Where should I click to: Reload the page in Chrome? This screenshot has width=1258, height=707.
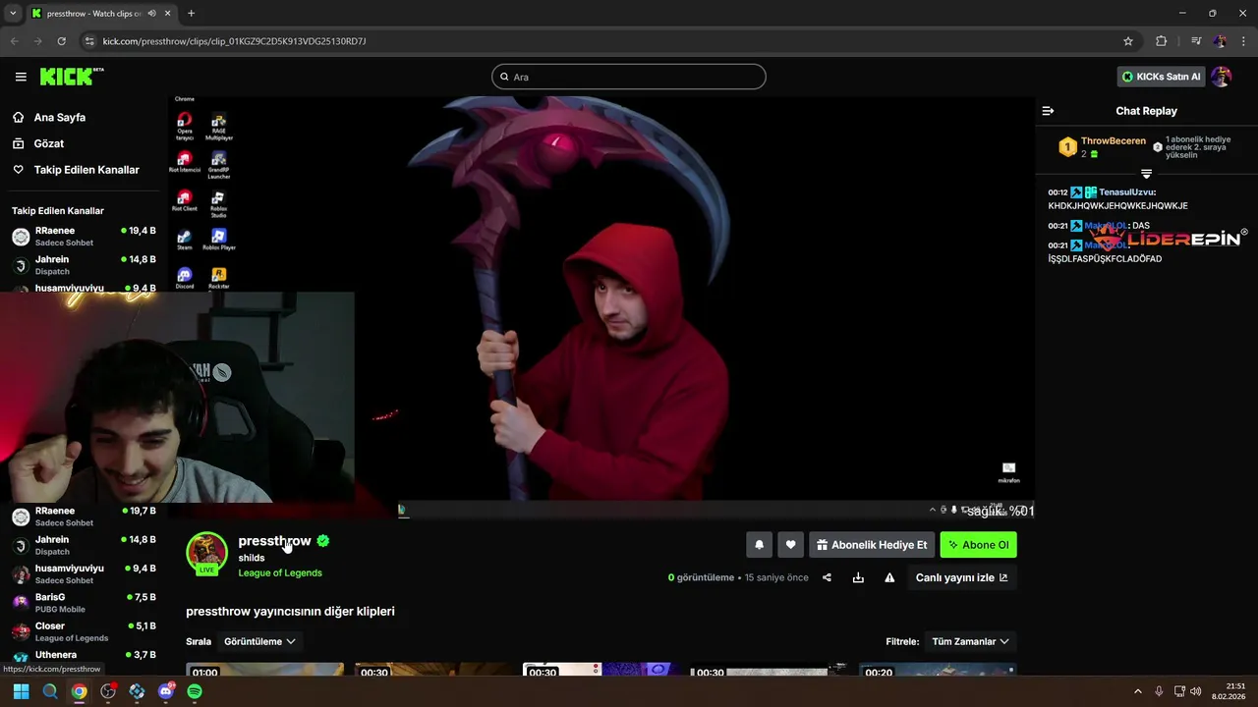click(61, 41)
